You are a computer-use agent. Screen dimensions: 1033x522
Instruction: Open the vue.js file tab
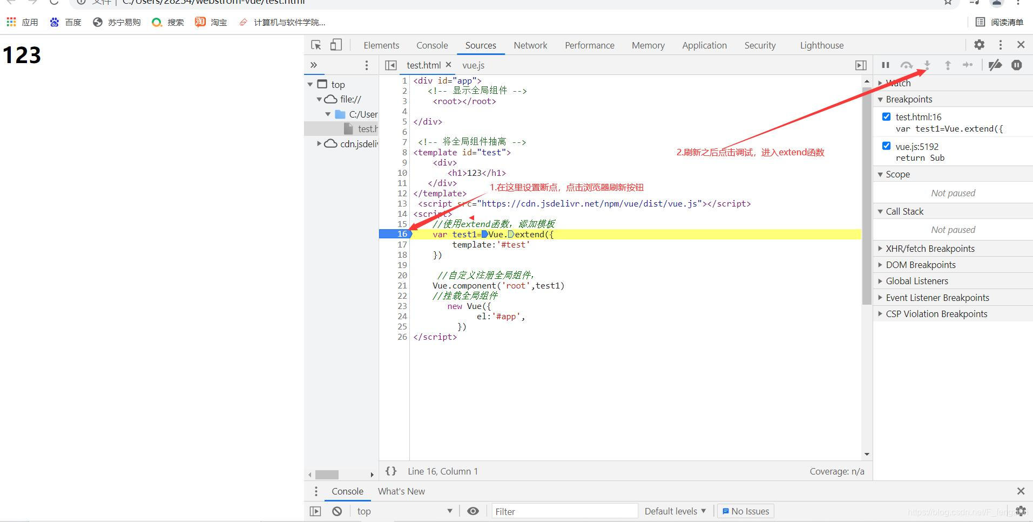[473, 65]
